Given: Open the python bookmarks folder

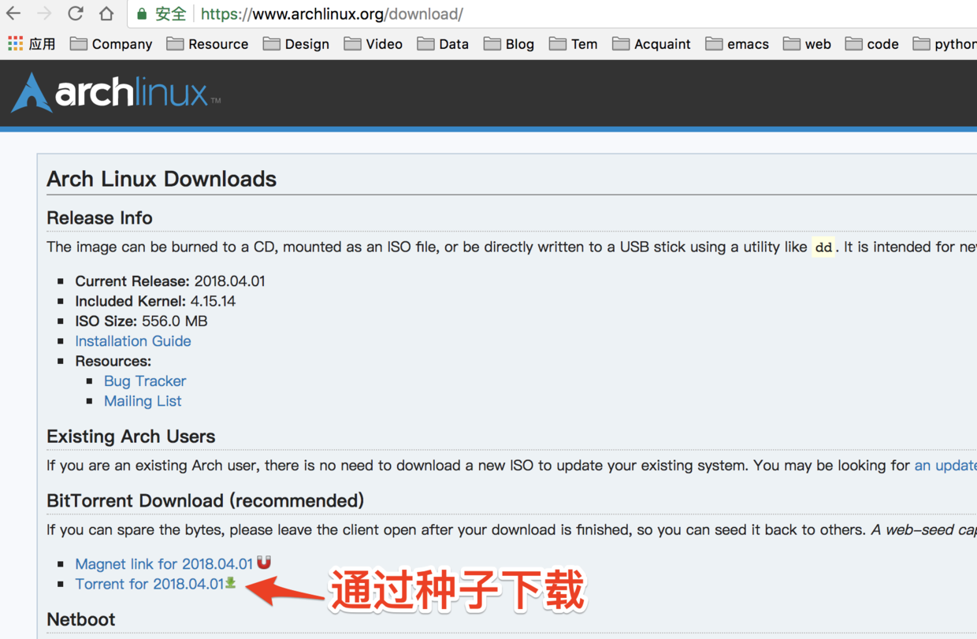Looking at the screenshot, I should [x=945, y=44].
